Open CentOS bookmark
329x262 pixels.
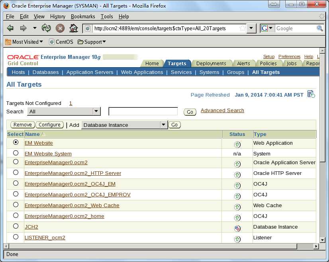pyautogui.click(x=61, y=42)
